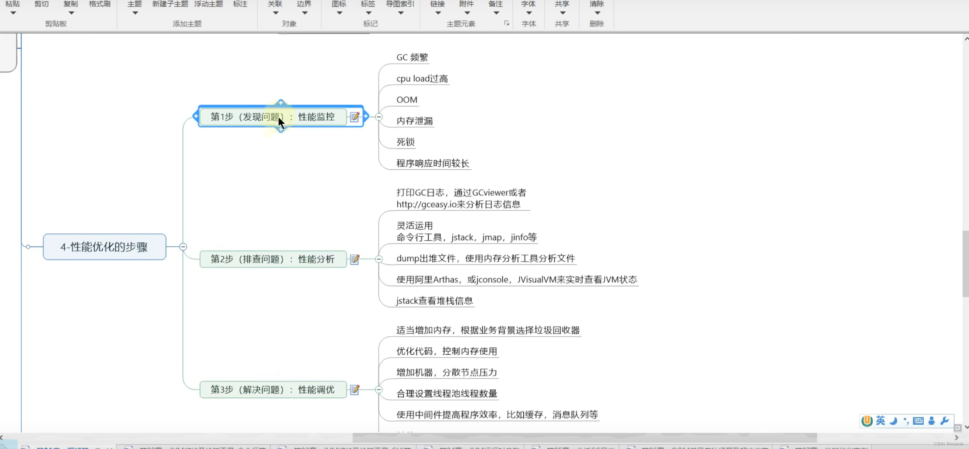Open the IME soft keyboard icon
The height and width of the screenshot is (449, 969).
(x=918, y=421)
